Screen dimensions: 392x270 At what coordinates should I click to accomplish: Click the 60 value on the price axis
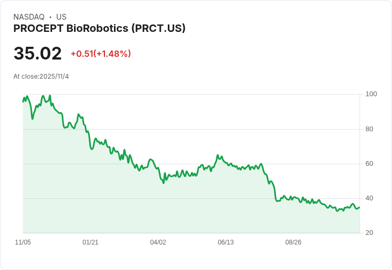[x=370, y=164]
